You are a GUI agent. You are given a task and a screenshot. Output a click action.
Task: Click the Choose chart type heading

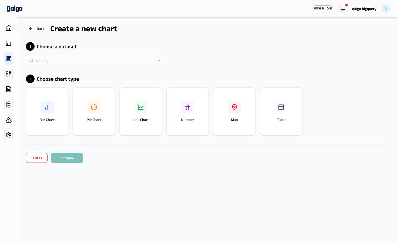58,79
